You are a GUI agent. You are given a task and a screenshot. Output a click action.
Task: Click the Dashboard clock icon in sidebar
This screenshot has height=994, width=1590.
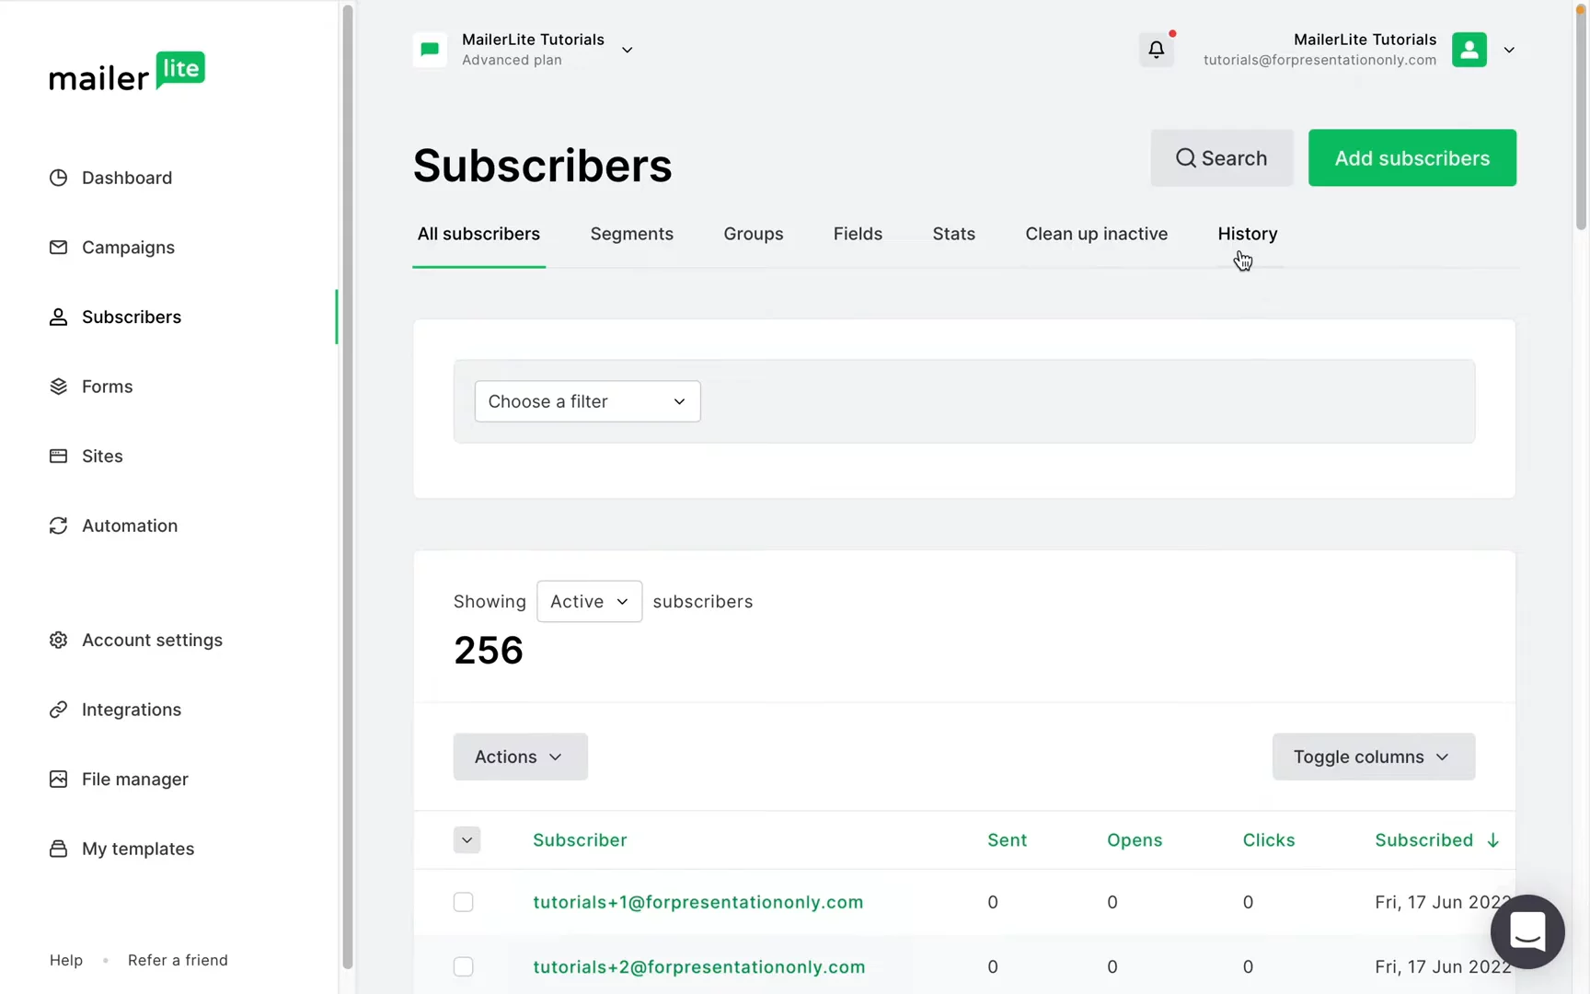(58, 178)
